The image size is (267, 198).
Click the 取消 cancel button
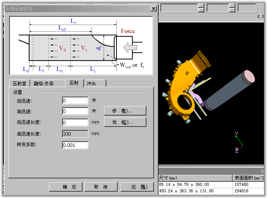coord(101,187)
